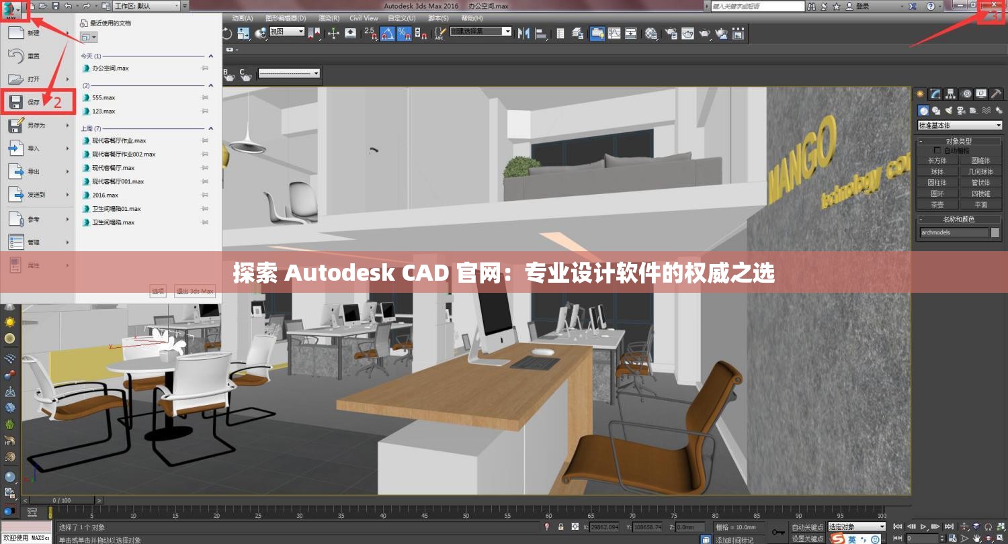
Task: Switch to the Hierarchy command panel tab
Action: pyautogui.click(x=950, y=93)
